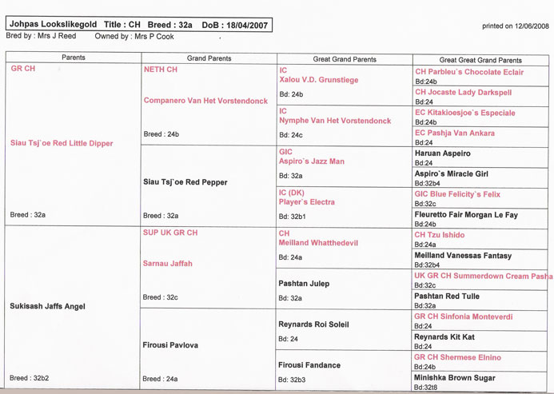Click the Johpas Lookslikegold title header
The width and height of the screenshot is (554, 394).
138,25
